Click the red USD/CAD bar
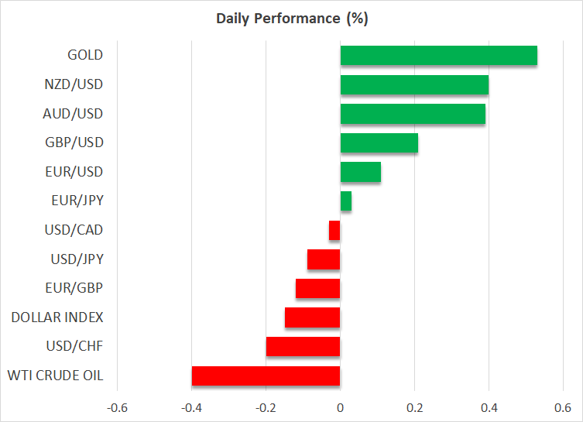Image resolution: width=583 pixels, height=422 pixels. click(x=334, y=230)
